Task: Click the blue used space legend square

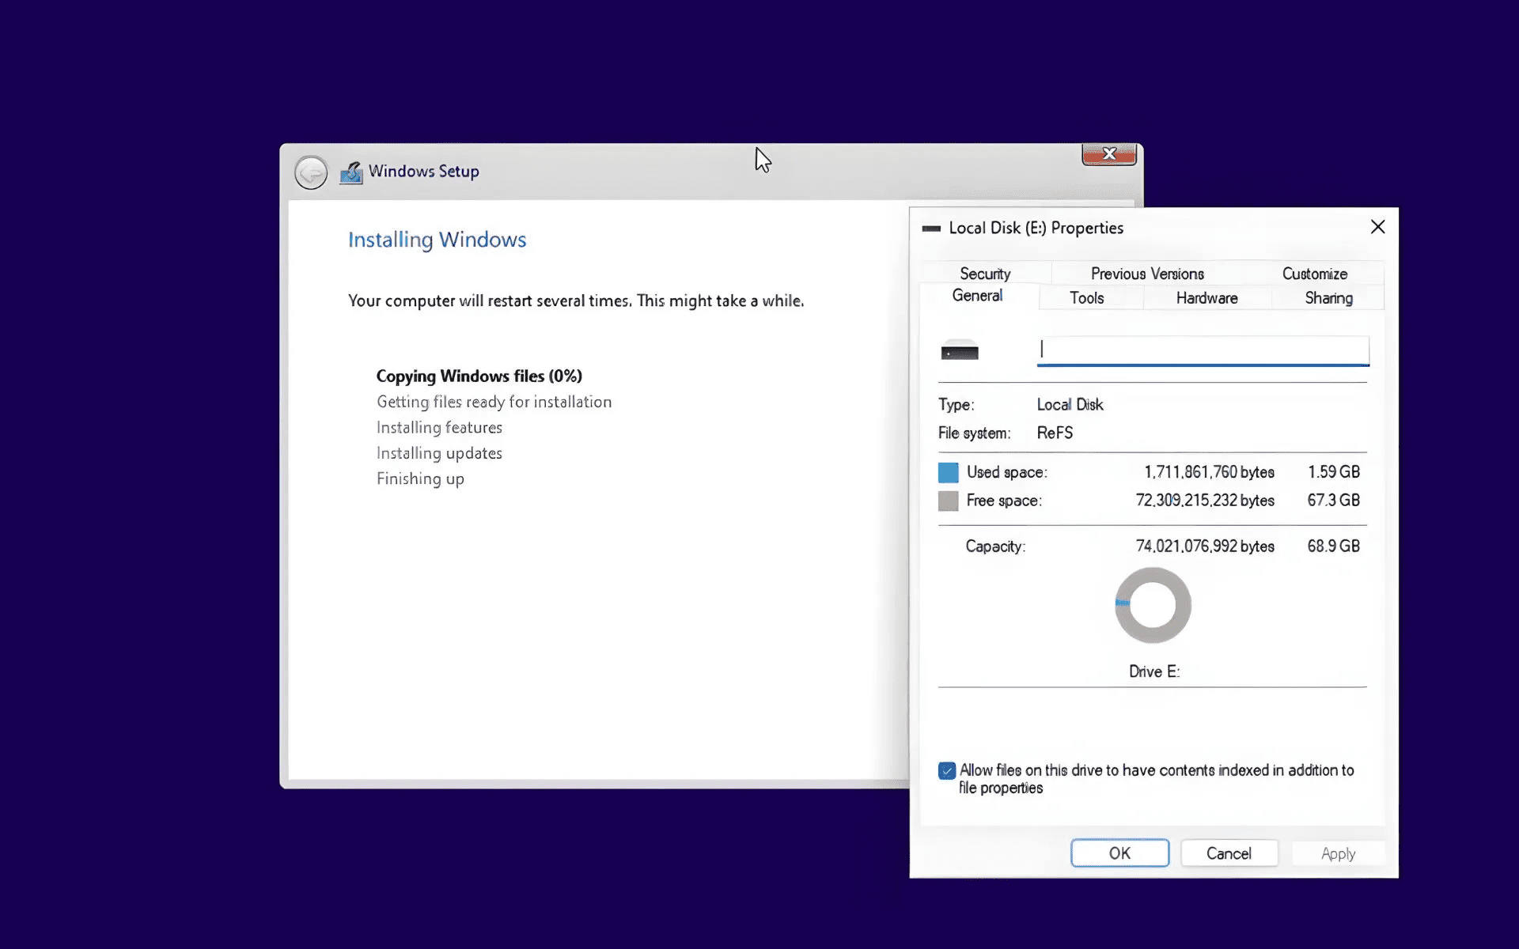Action: 947,471
